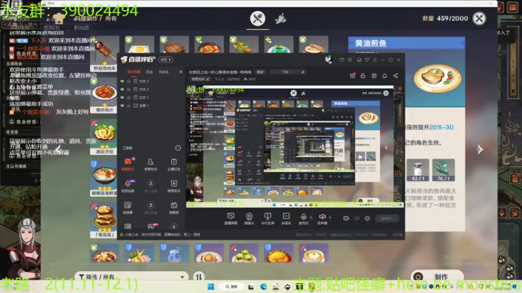Click the 制作 cook button
Image resolution: width=522 pixels, height=293 pixels.
pos(437,276)
